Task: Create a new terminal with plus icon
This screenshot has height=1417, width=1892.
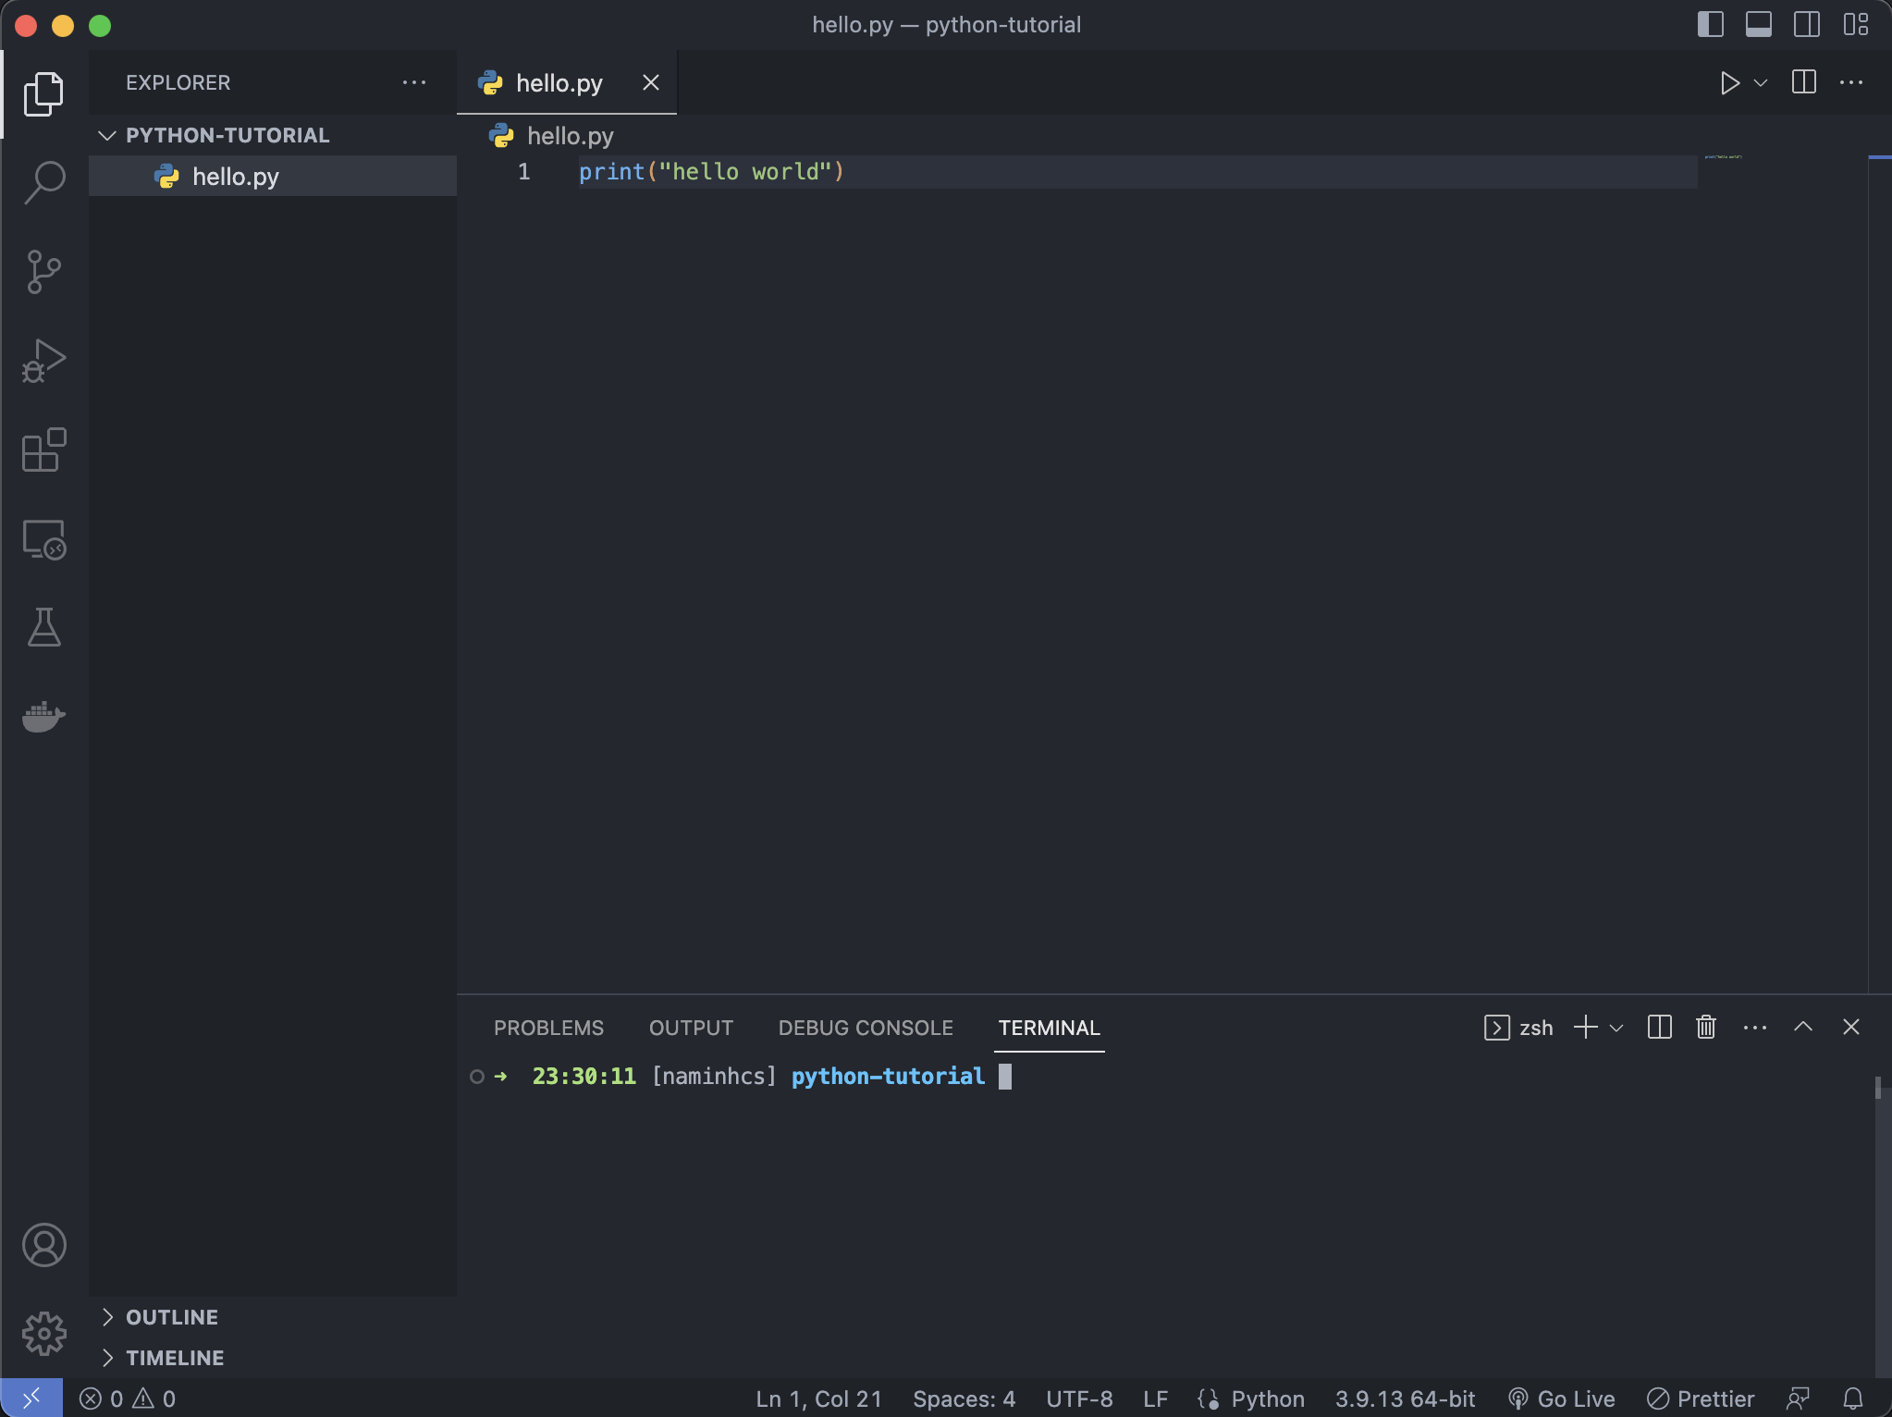Action: [1586, 1027]
